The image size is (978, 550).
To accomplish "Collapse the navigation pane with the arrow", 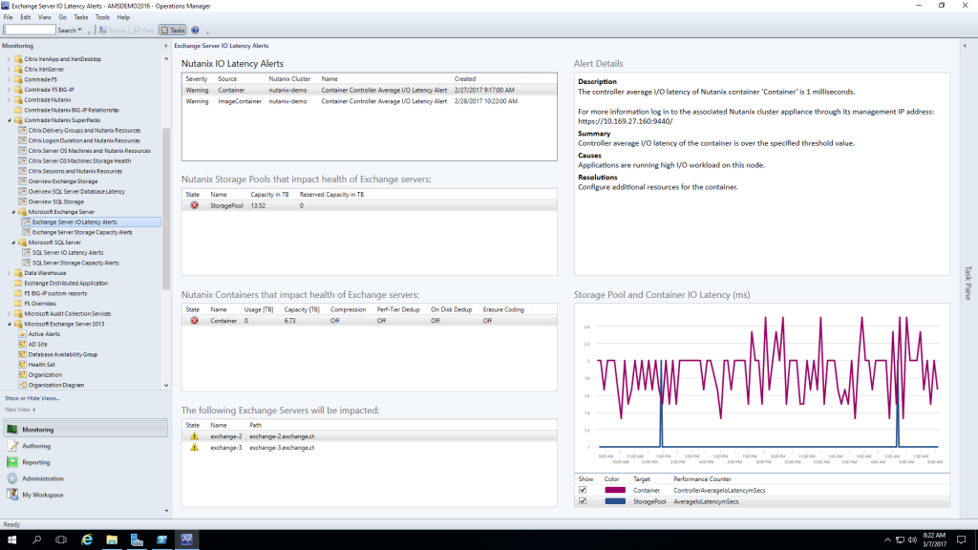I will [166, 46].
